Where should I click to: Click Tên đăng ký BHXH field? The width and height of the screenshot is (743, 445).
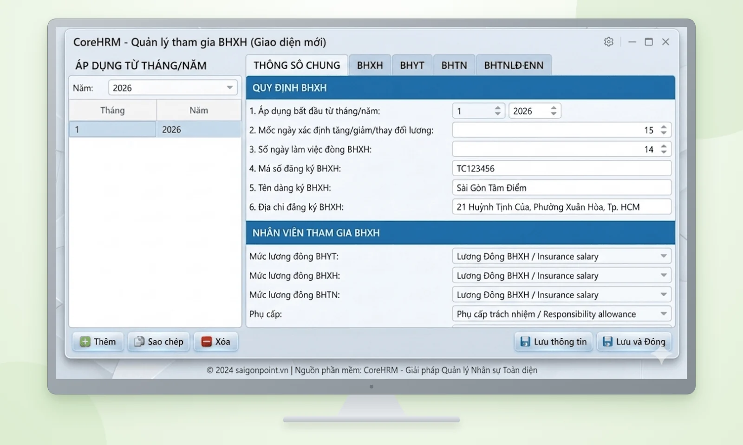click(x=562, y=188)
